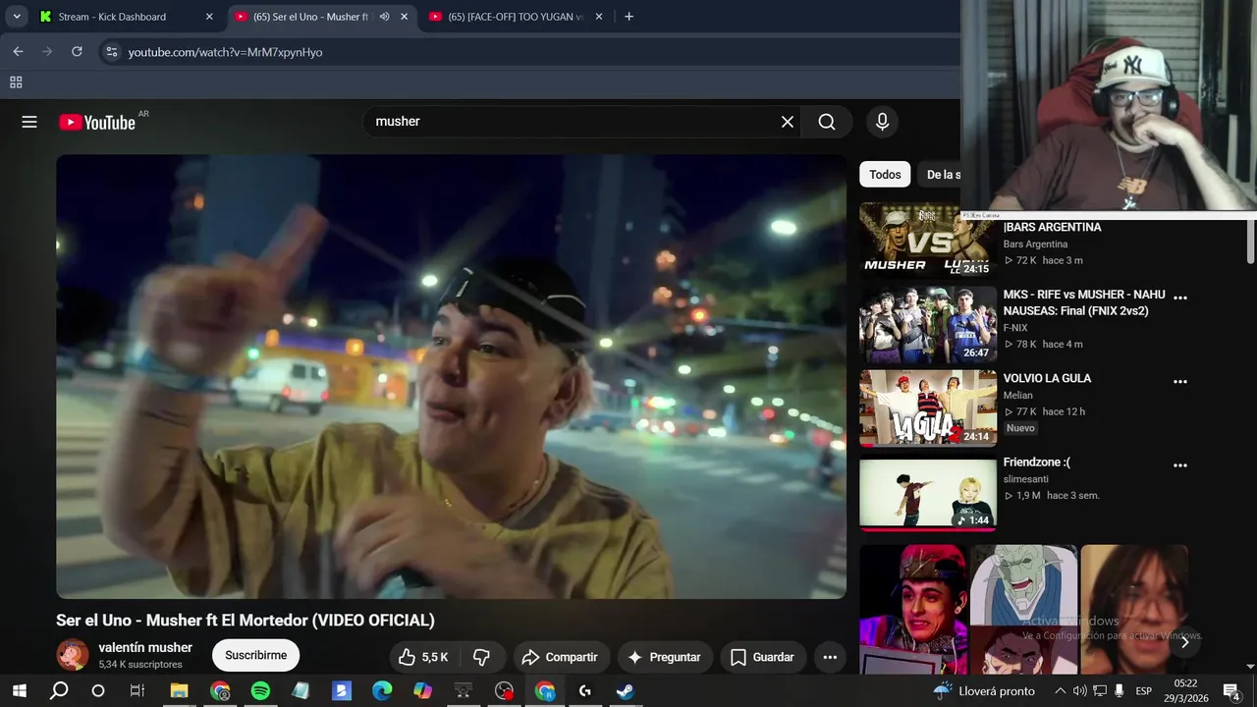Open the Lloverá pronto weather widget
This screenshot has width=1257, height=707.
coord(983,690)
